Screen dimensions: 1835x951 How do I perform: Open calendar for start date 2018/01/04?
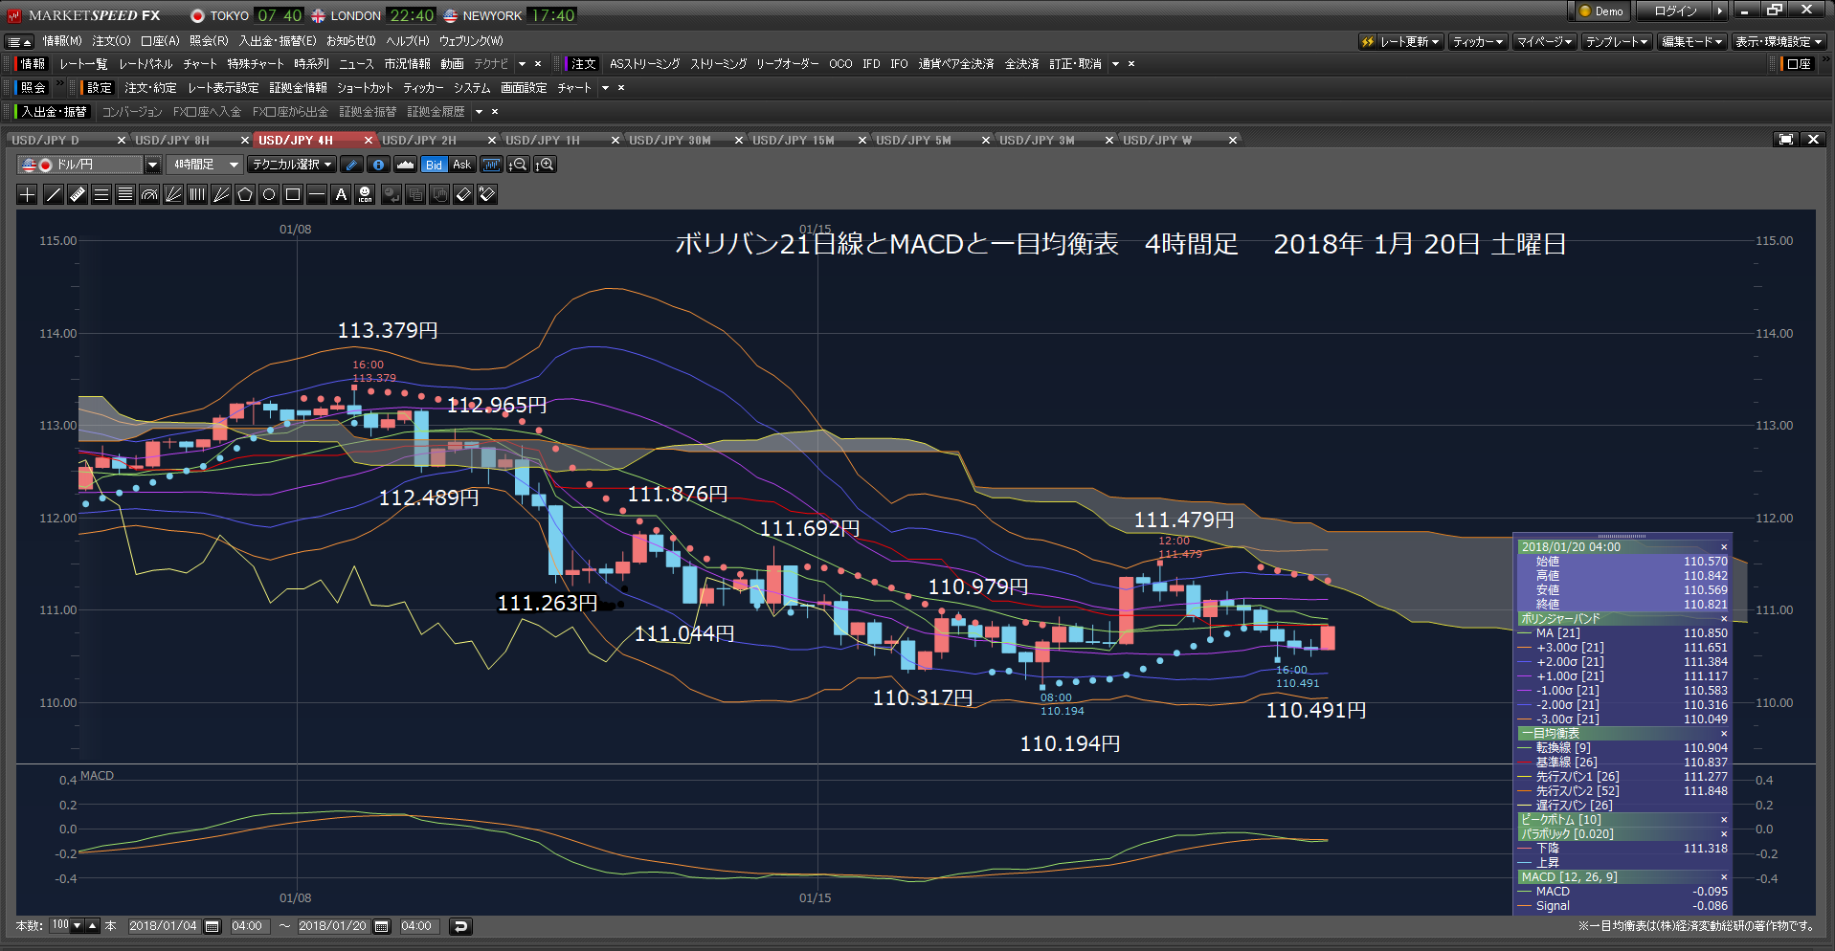tap(213, 926)
